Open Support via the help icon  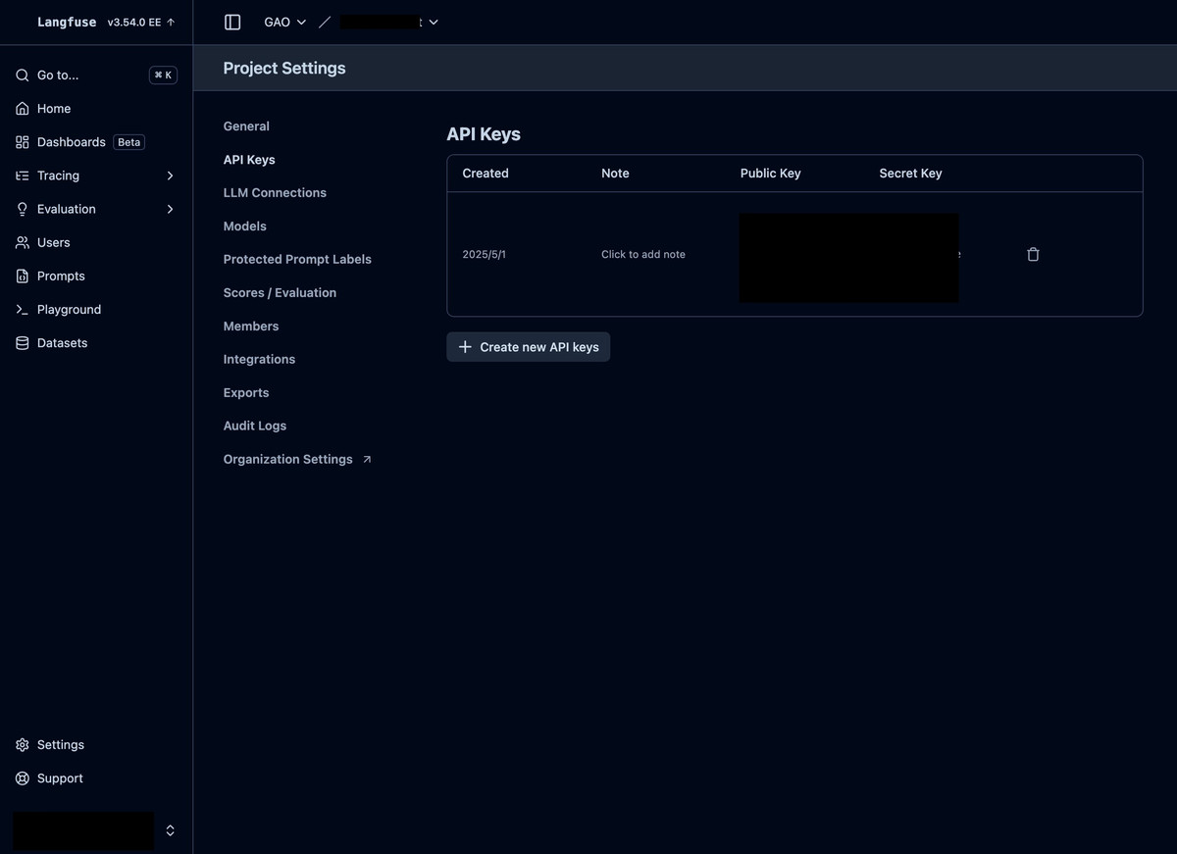(21, 778)
